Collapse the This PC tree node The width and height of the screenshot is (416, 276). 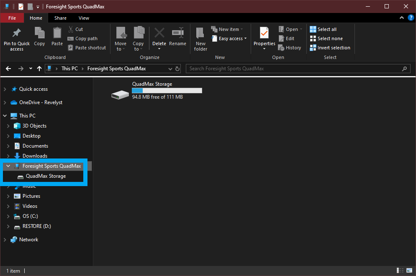(5, 115)
